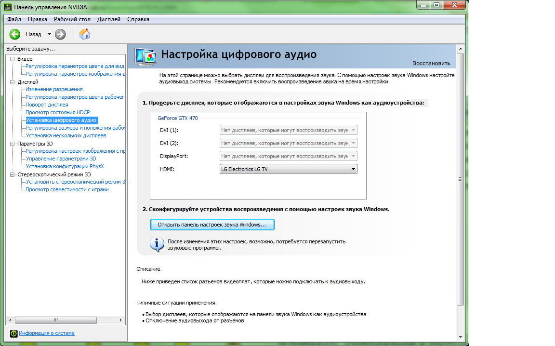Open the DVI (2) display dropdown

pyautogui.click(x=288, y=144)
